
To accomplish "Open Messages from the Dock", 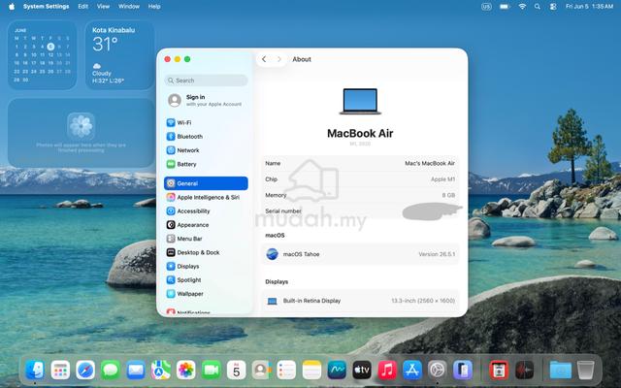I will tap(111, 371).
